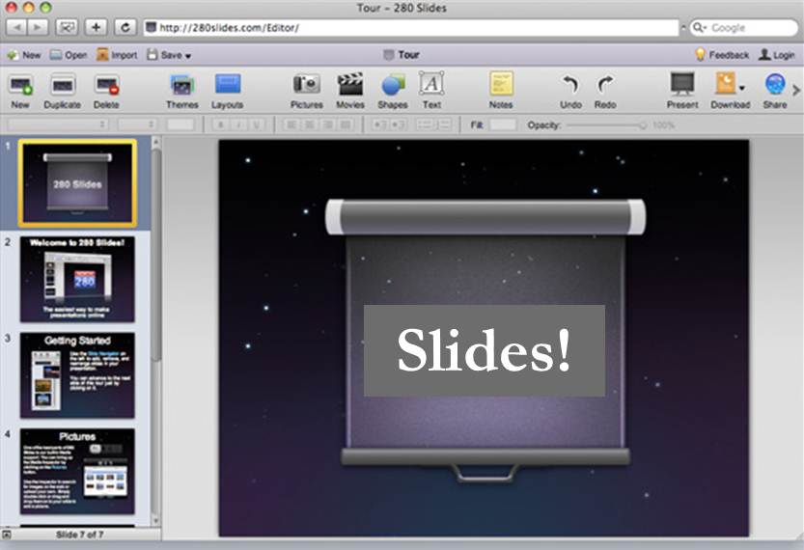Click the slide navigator scrollbar
Viewport: 804px width, 550px height.
coord(156,257)
